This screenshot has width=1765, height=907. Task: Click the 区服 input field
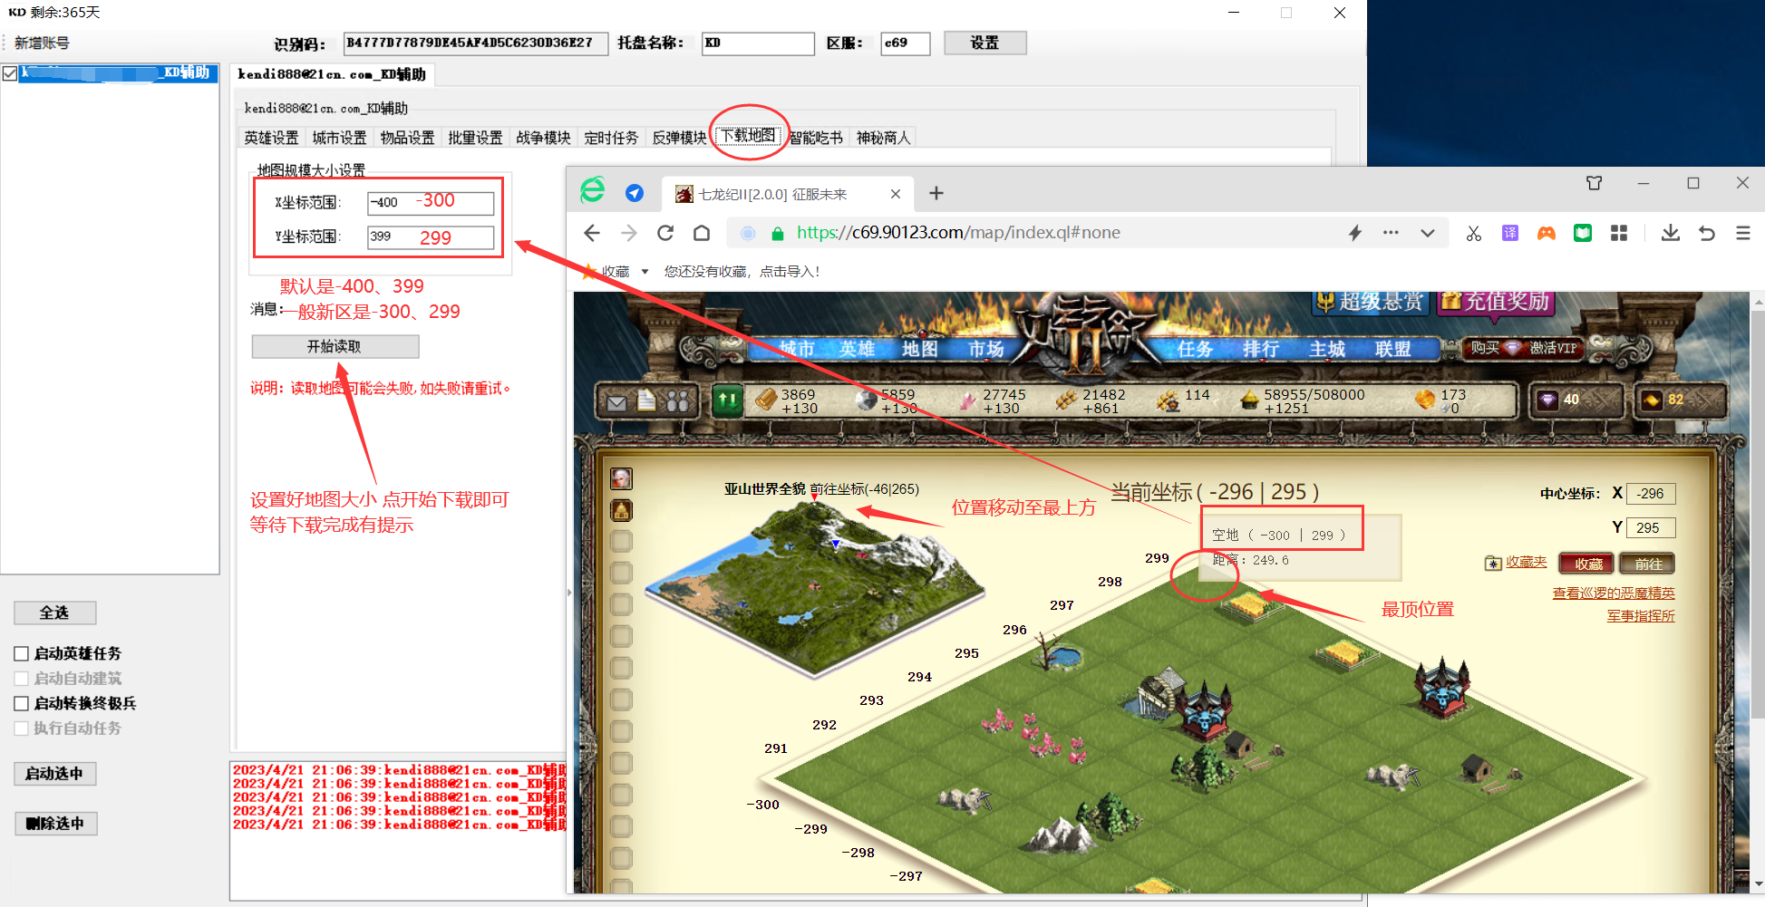[x=906, y=43]
